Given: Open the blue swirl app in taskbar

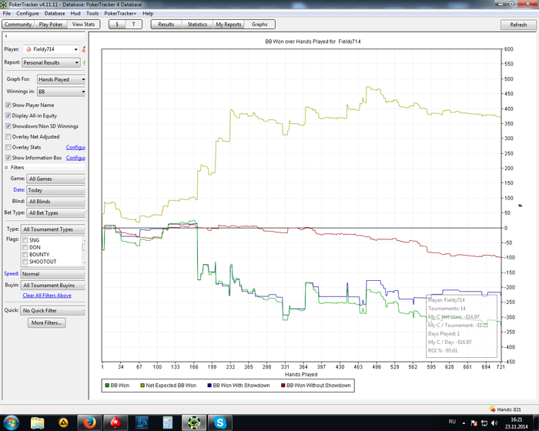Looking at the screenshot, I should click(x=142, y=423).
